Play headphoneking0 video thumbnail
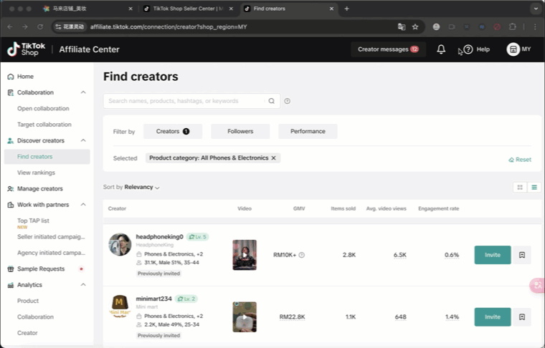This screenshot has width=545, height=348. pos(245,254)
